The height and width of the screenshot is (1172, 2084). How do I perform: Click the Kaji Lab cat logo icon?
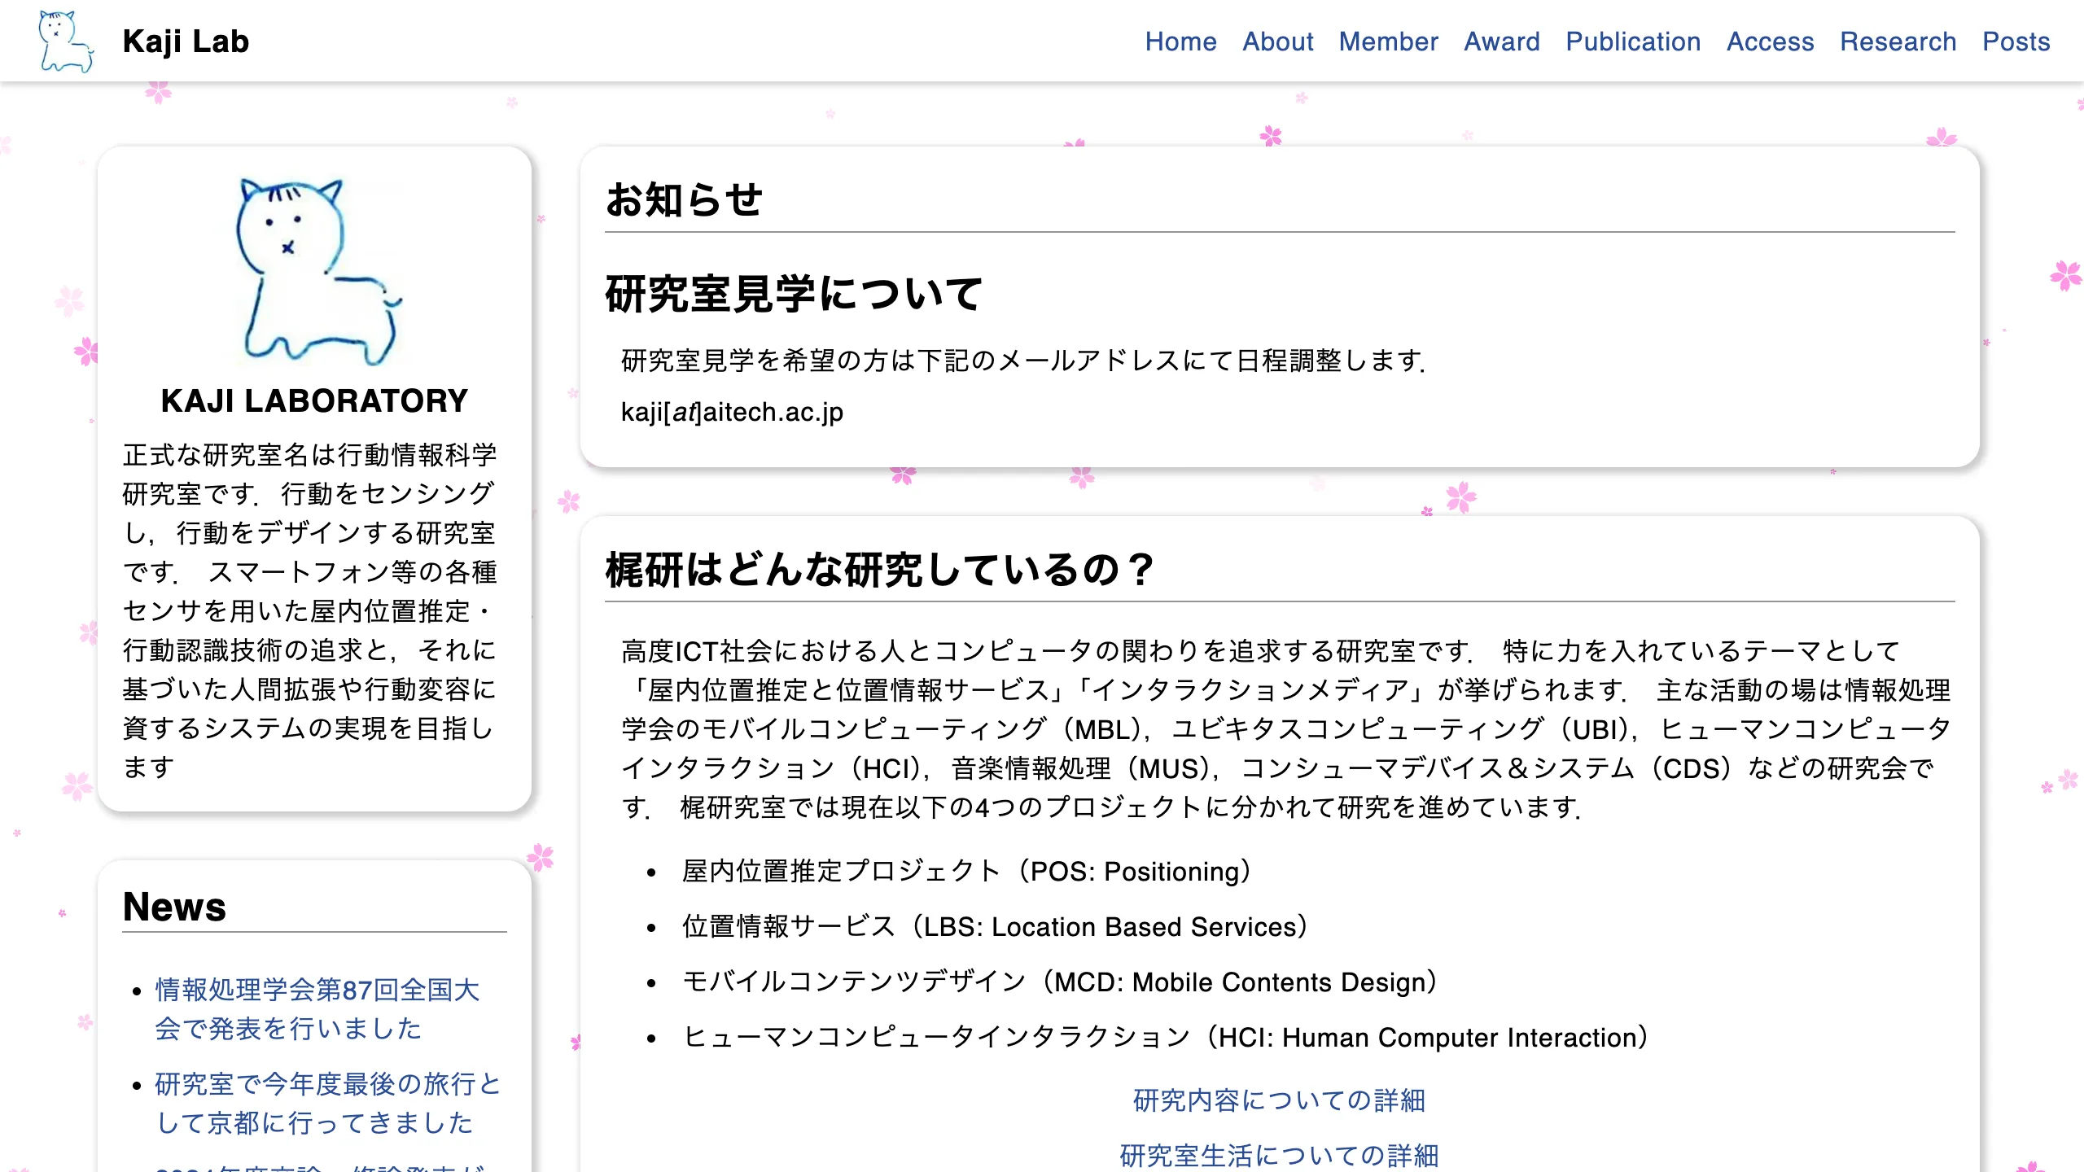(65, 40)
